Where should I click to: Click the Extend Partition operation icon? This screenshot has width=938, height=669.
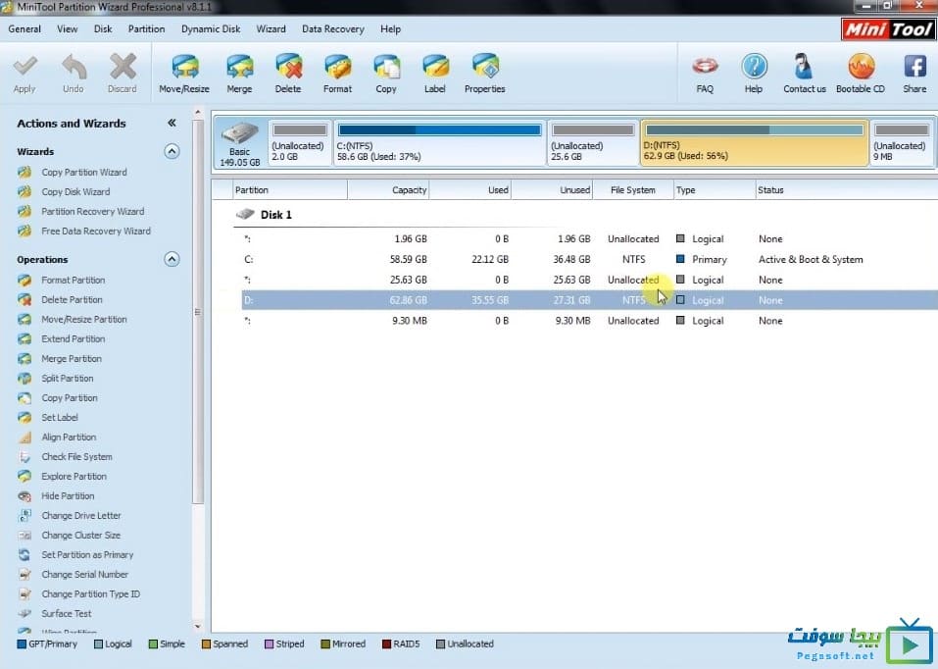(25, 339)
